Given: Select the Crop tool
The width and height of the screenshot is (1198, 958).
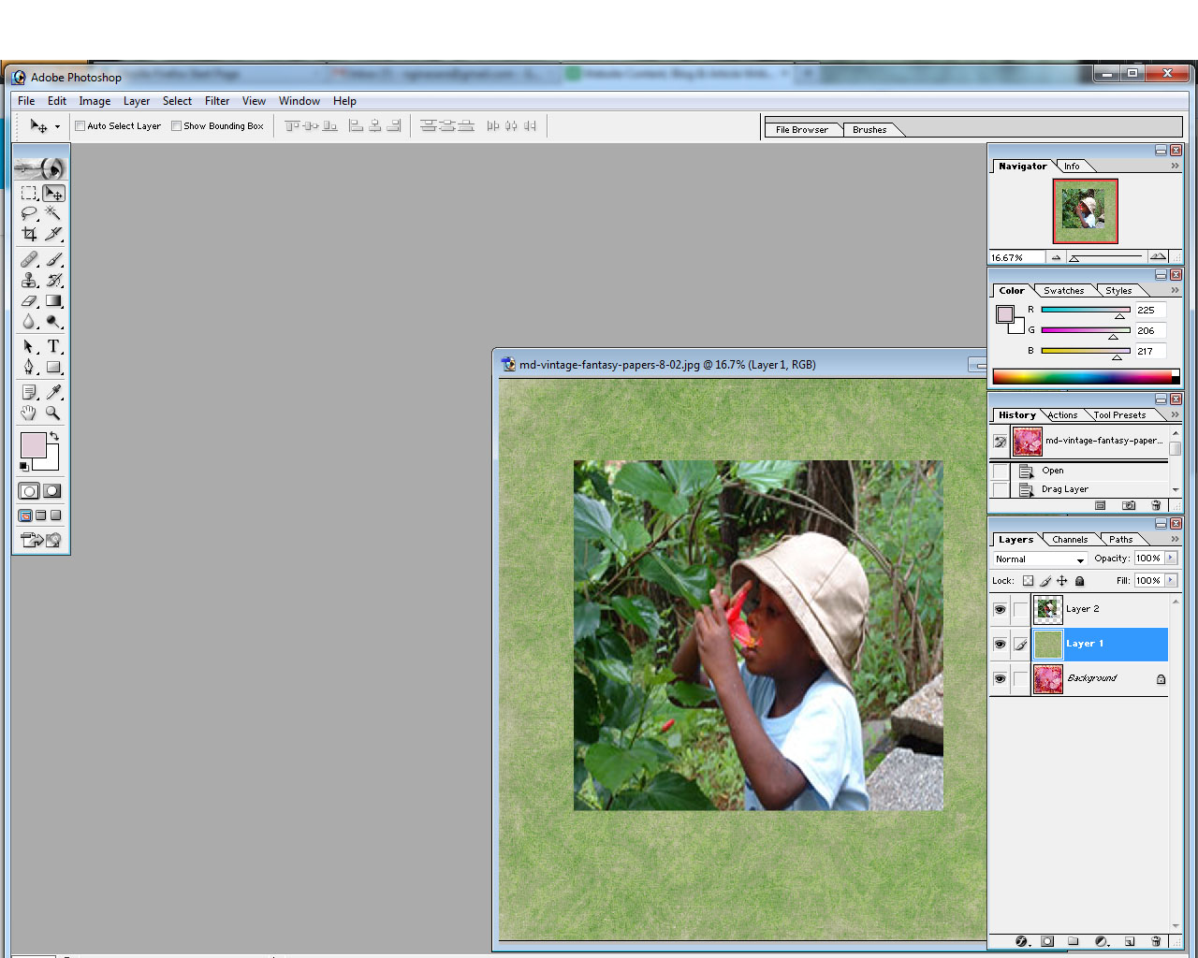Looking at the screenshot, I should pyautogui.click(x=29, y=234).
